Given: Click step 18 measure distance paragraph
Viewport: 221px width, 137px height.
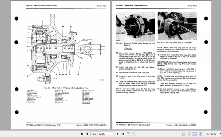Looking at the screenshot, I should click(x=177, y=91).
